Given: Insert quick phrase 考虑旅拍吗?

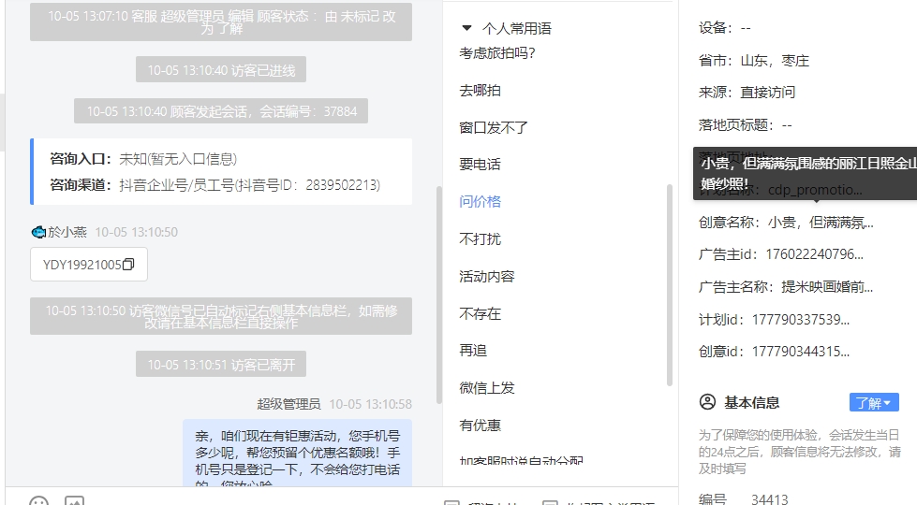Looking at the screenshot, I should point(497,53).
